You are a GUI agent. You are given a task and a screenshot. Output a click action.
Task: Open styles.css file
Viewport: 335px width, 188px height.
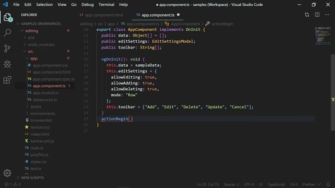coord(38,162)
